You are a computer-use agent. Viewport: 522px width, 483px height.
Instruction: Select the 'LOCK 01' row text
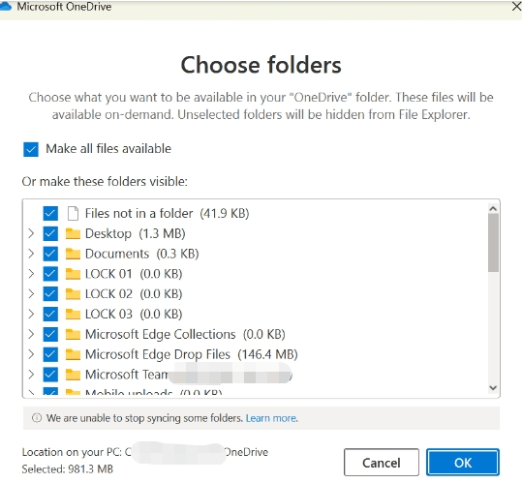(134, 274)
